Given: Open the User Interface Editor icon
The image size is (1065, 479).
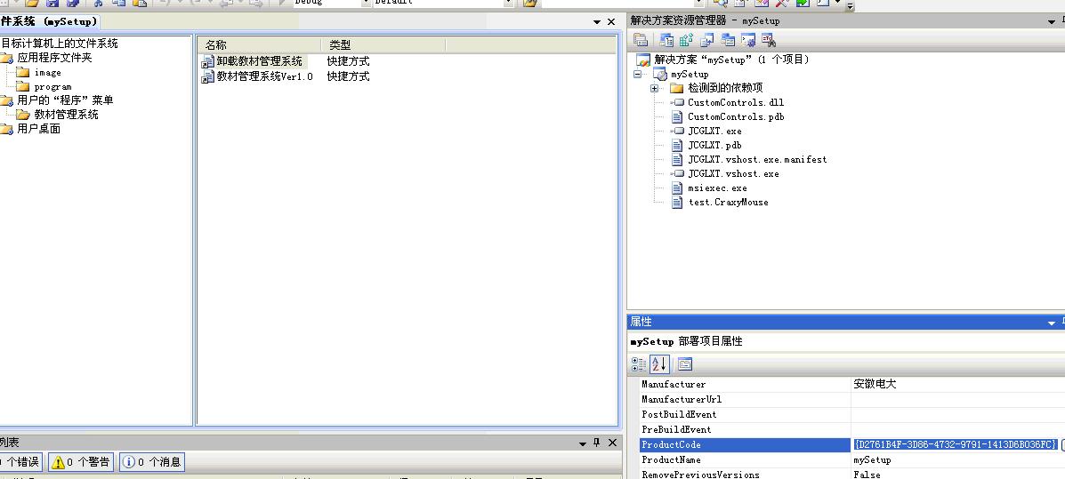Looking at the screenshot, I should (728, 40).
